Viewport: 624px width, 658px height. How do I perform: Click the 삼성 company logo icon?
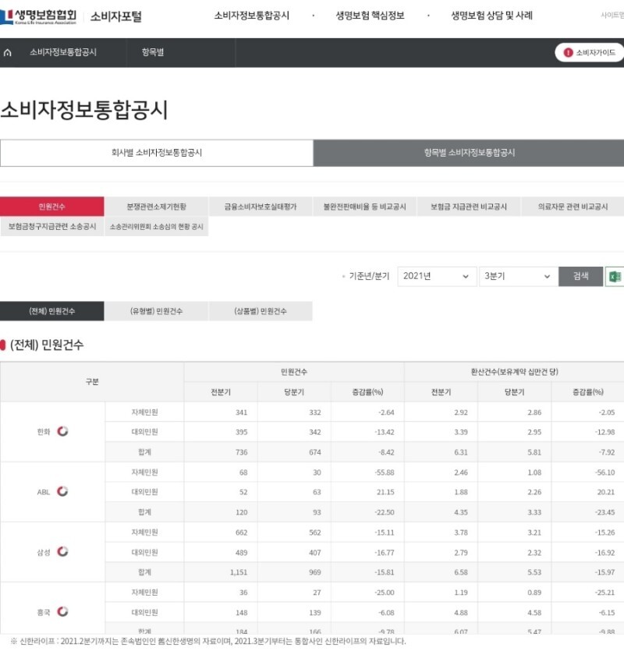(62, 551)
